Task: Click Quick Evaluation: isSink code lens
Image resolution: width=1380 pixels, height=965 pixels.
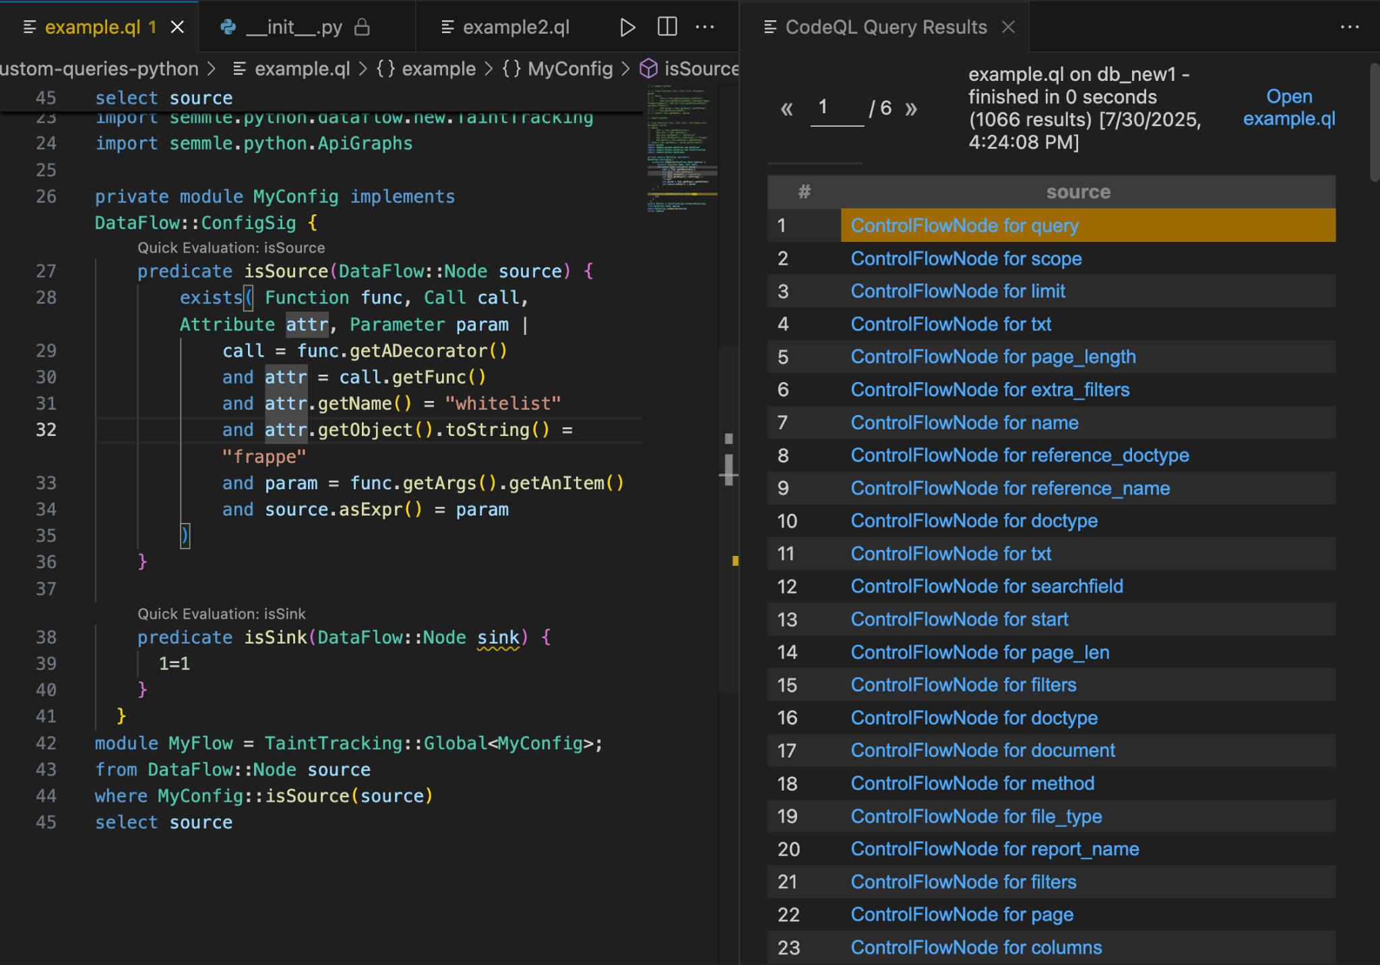Action: point(221,614)
